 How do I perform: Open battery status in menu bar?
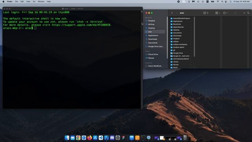(x=213, y=2)
